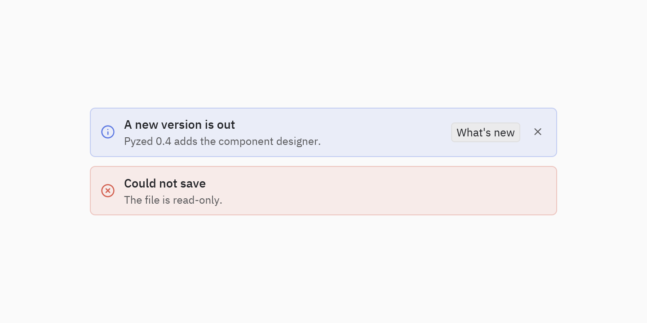Click the word 'Pyzed' in the update description
This screenshot has width=647, height=323.
[x=138, y=142]
